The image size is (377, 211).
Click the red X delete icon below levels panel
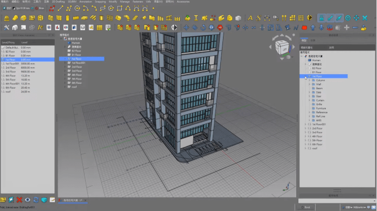(x=19, y=200)
